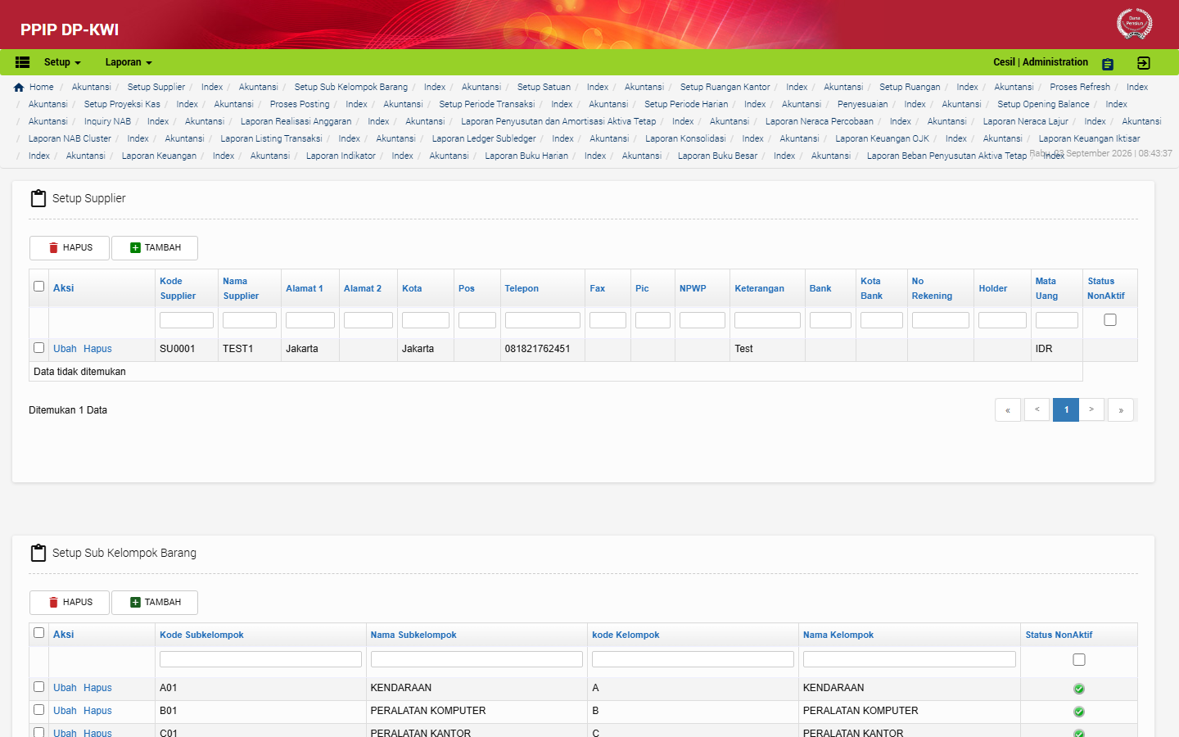Sort by Kode Supplier column header
Image resolution: width=1179 pixels, height=737 pixels.
pyautogui.click(x=178, y=288)
